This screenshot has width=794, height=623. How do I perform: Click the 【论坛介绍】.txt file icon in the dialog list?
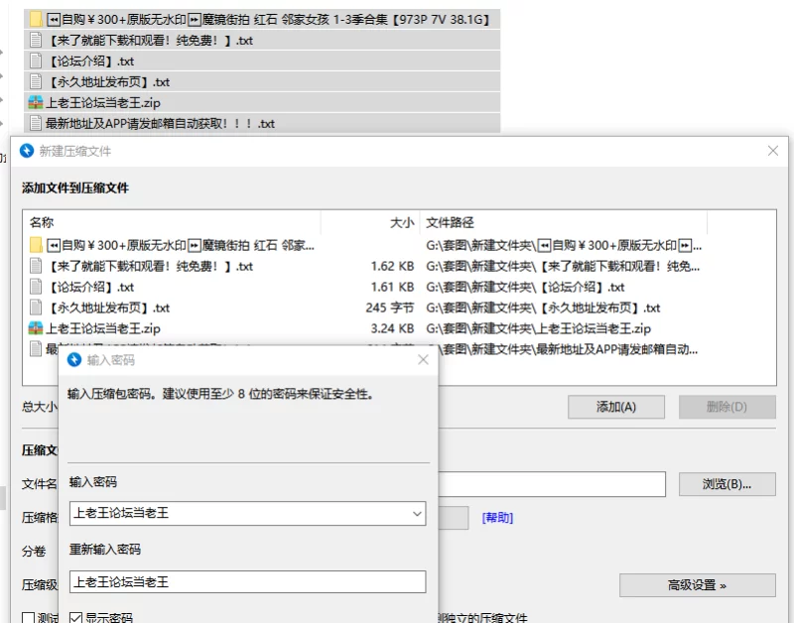point(36,287)
